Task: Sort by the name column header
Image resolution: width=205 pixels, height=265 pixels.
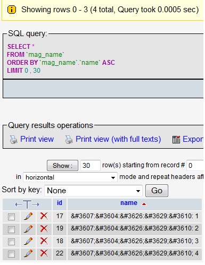Action: [x=129, y=203]
